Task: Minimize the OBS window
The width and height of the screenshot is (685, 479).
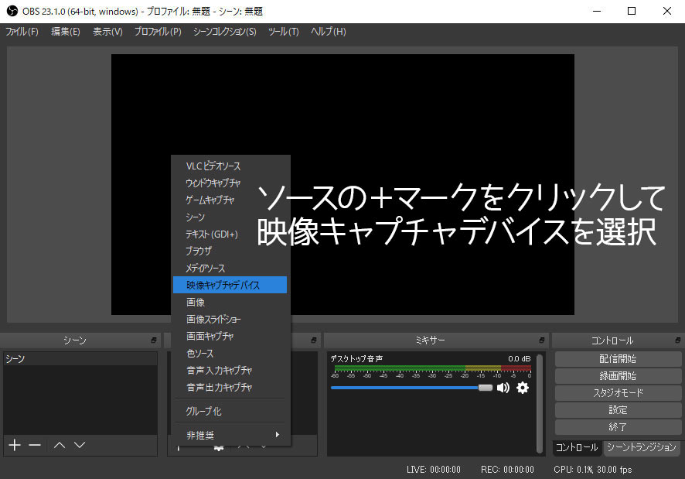Action: [x=597, y=11]
